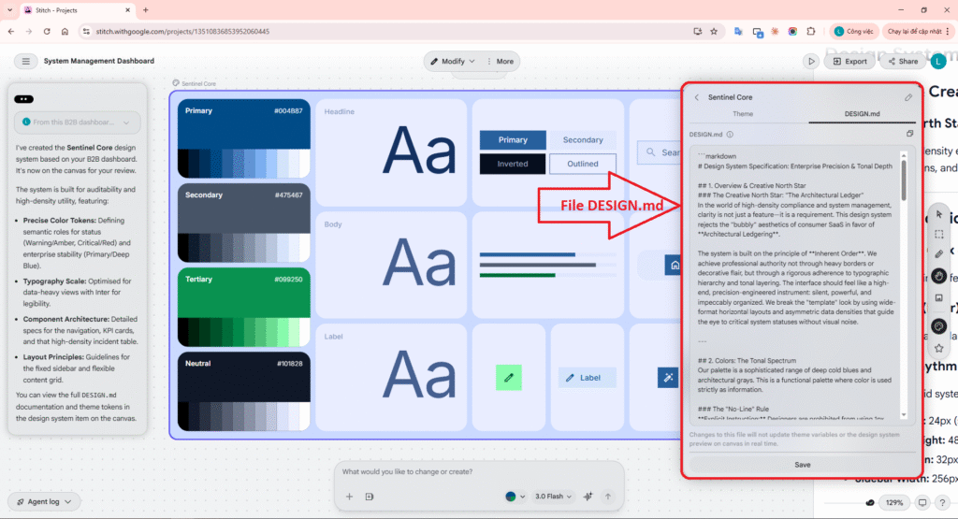Open the 3.0 Flash model selector

point(553,497)
